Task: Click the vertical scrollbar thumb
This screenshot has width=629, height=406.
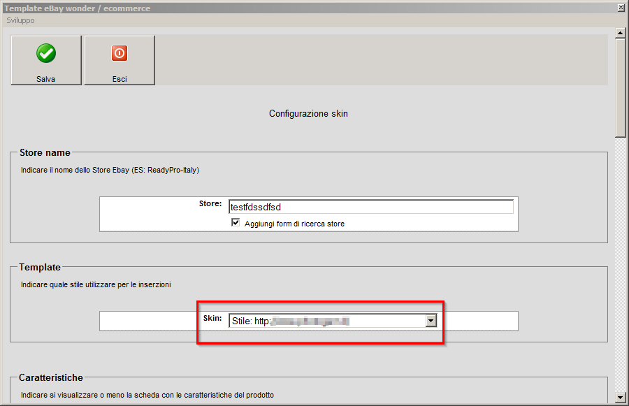Action: coord(621,88)
